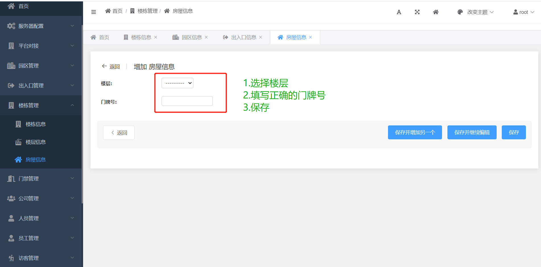The height and width of the screenshot is (267, 541).
Task: Click the 保存并继续编辑 button
Action: [x=472, y=132]
